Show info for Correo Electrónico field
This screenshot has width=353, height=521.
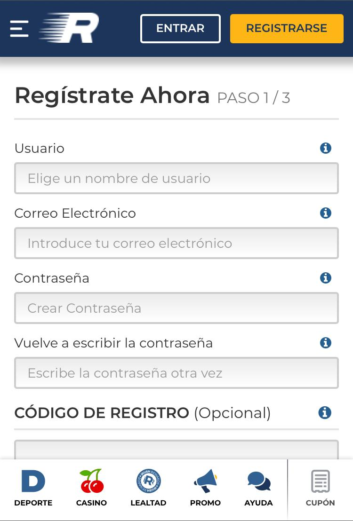tap(325, 213)
